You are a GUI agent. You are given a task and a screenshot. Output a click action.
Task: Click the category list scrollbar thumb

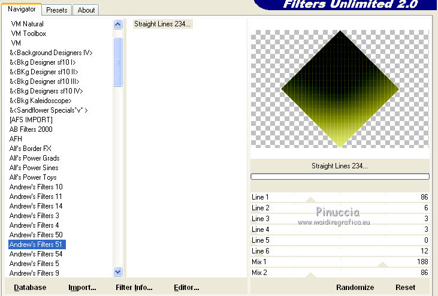pyautogui.click(x=118, y=62)
